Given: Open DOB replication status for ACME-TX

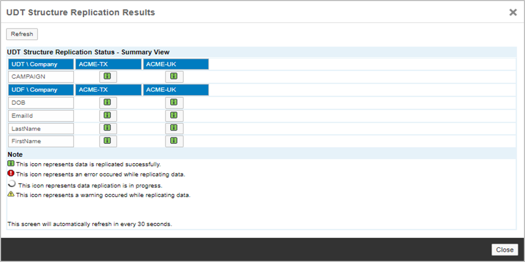Looking at the screenshot, I should click(107, 102).
